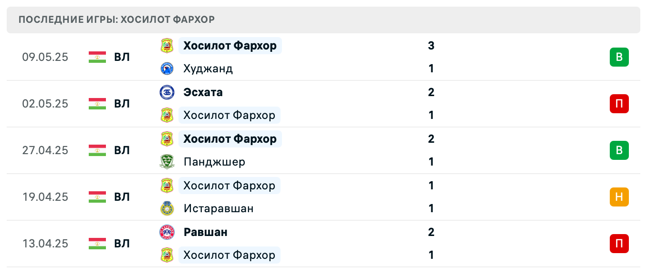
Task: Open the Эсхата team emblem
Action: pos(167,92)
